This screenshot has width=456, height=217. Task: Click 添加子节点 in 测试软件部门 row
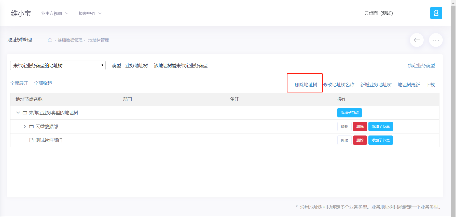tap(381, 140)
